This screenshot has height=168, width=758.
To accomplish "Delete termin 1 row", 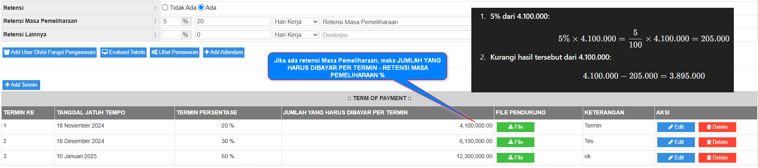I will (717, 127).
